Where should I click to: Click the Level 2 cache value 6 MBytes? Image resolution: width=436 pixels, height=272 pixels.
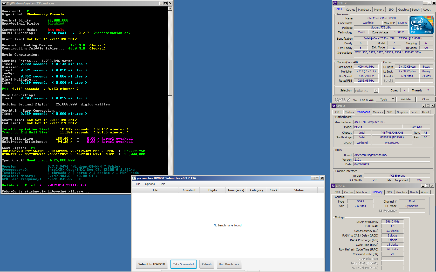(407, 76)
